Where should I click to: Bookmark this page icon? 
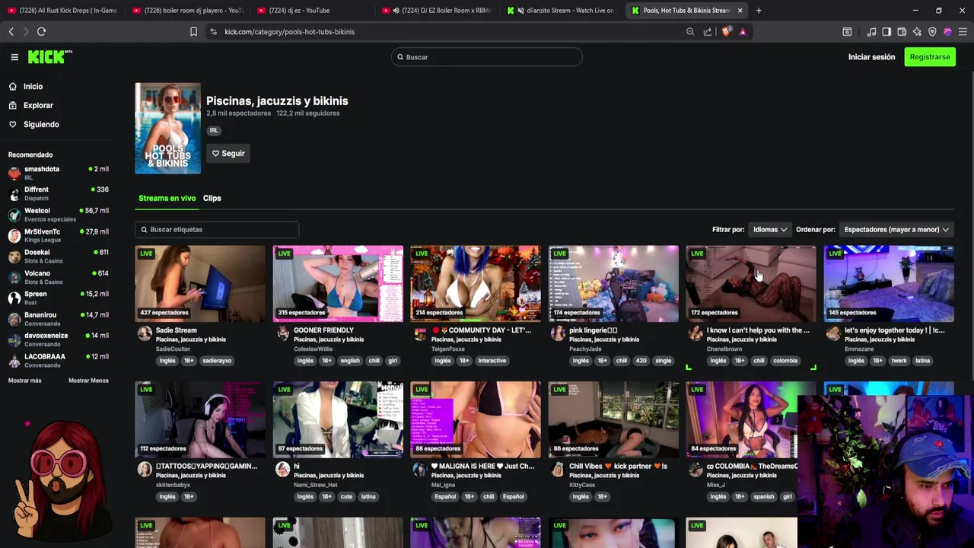(193, 31)
